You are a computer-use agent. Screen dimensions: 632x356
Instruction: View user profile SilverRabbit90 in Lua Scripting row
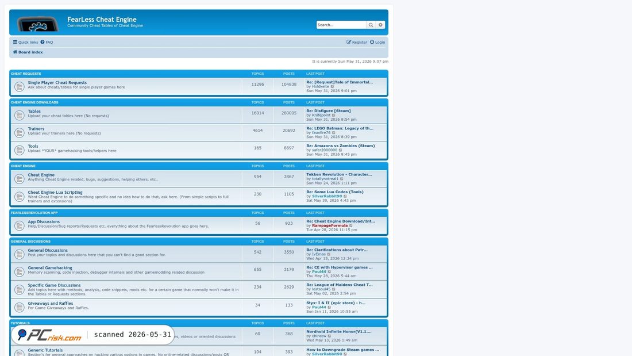pos(327,197)
